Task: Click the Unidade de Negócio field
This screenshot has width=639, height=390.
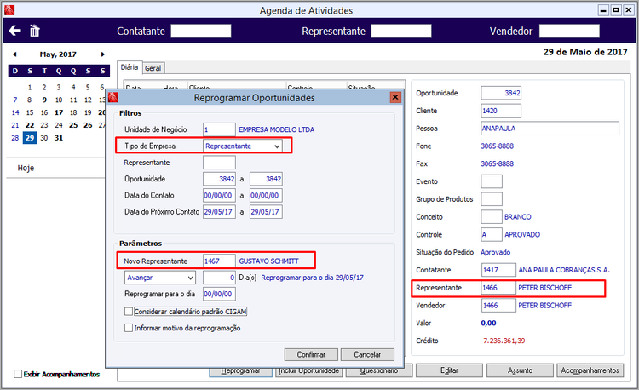Action: 219,129
